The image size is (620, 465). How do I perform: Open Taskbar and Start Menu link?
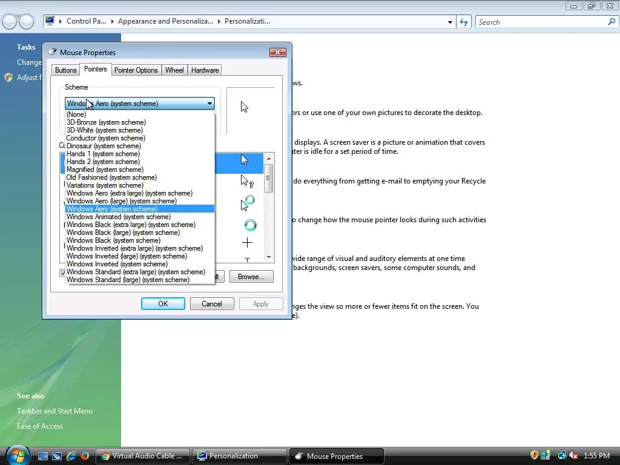click(x=54, y=411)
